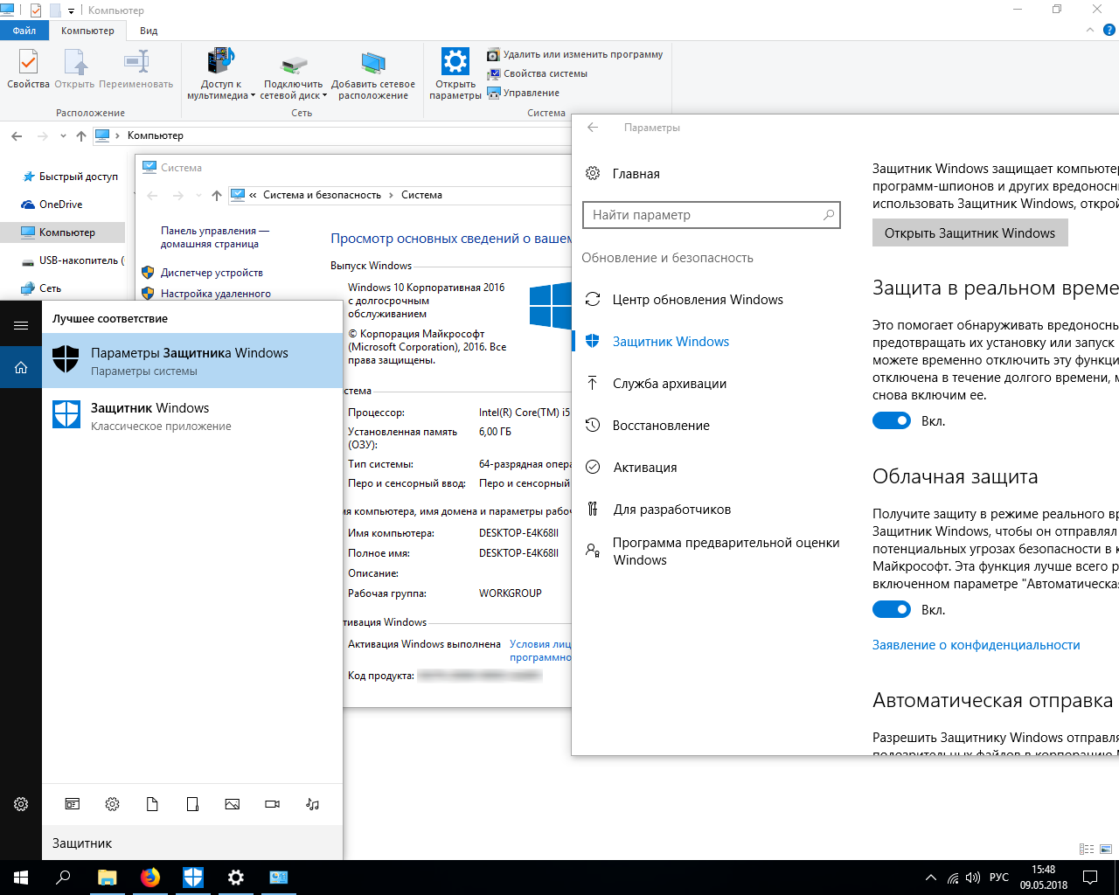Open Заявление о конфиденциальности link

coord(976,645)
